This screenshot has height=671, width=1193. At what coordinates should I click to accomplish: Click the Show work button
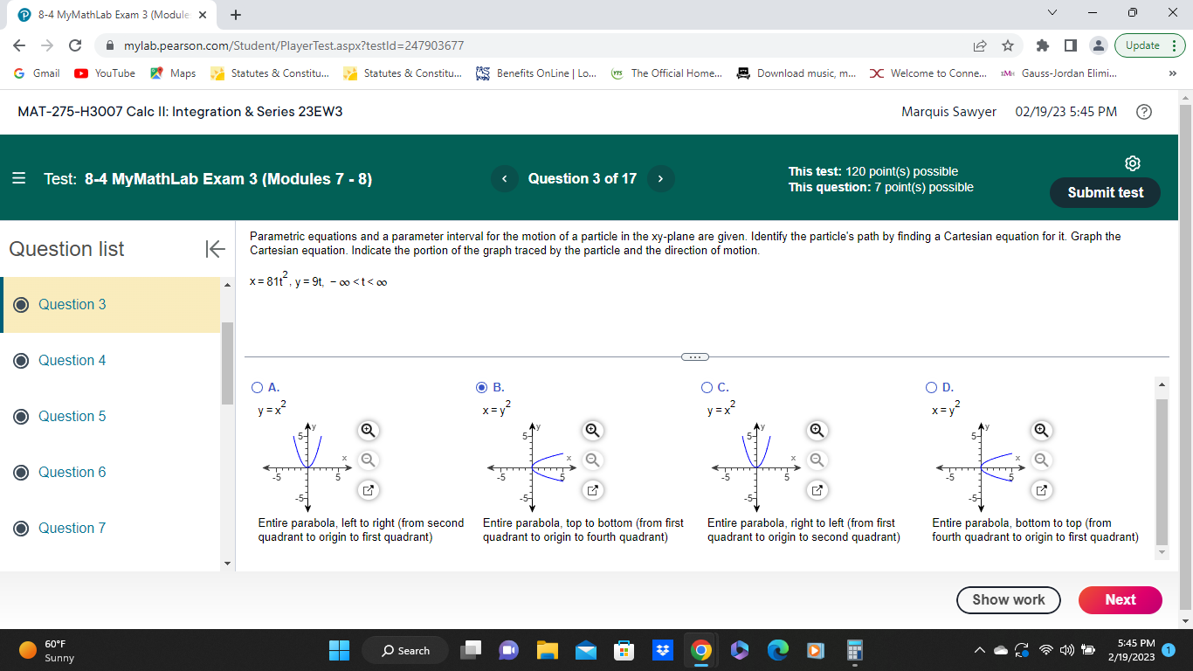[x=1008, y=600]
